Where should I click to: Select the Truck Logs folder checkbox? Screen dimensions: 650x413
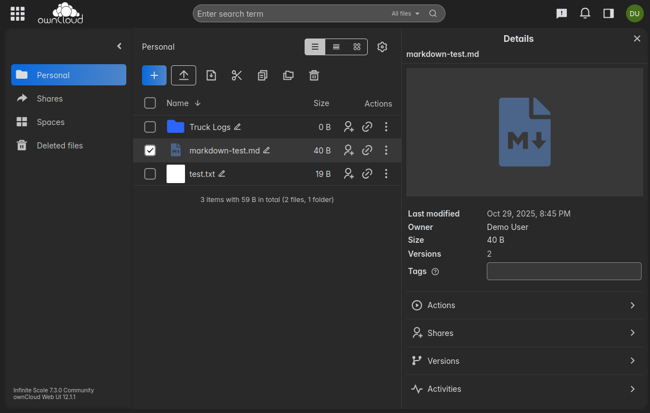150,127
